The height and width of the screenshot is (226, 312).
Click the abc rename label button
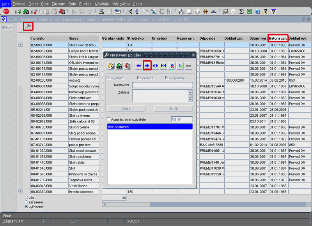188,66
